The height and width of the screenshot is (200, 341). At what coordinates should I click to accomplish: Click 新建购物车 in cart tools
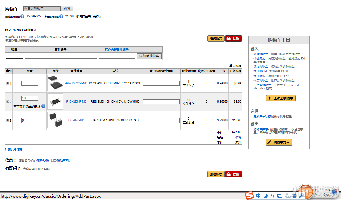tap(261, 54)
